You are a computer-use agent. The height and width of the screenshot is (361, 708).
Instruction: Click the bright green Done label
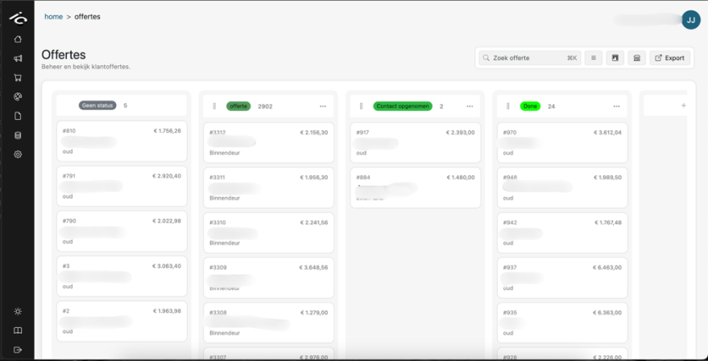(530, 106)
